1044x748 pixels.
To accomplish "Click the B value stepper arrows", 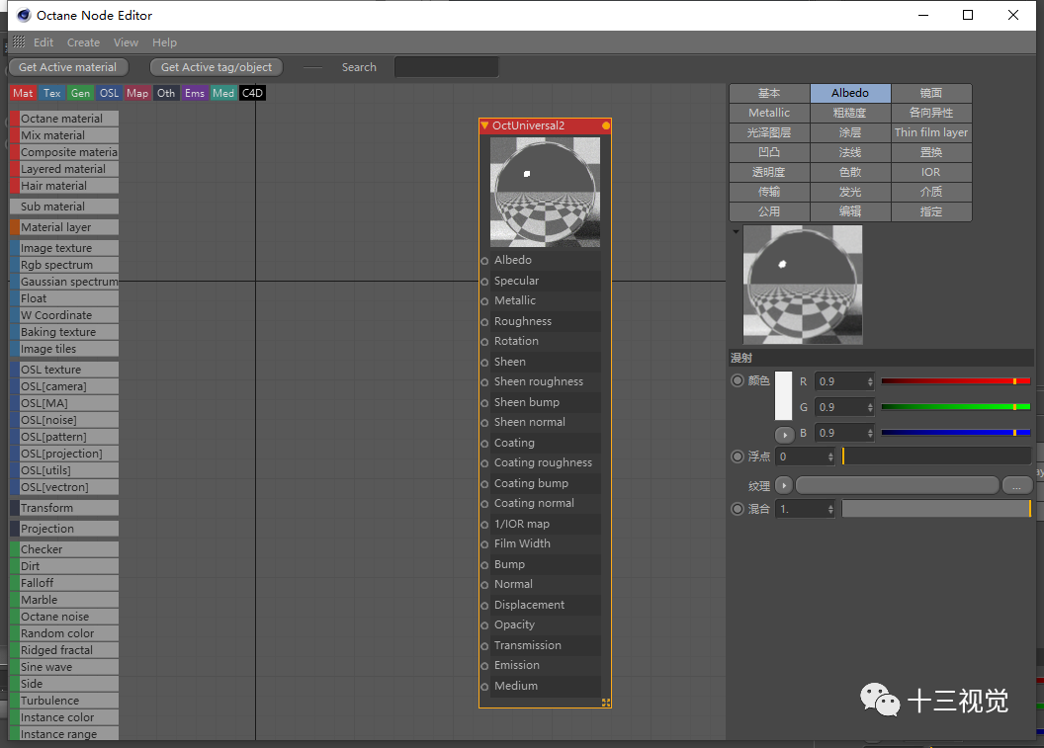I will (870, 433).
